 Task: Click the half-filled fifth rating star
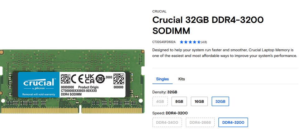click(x=199, y=42)
